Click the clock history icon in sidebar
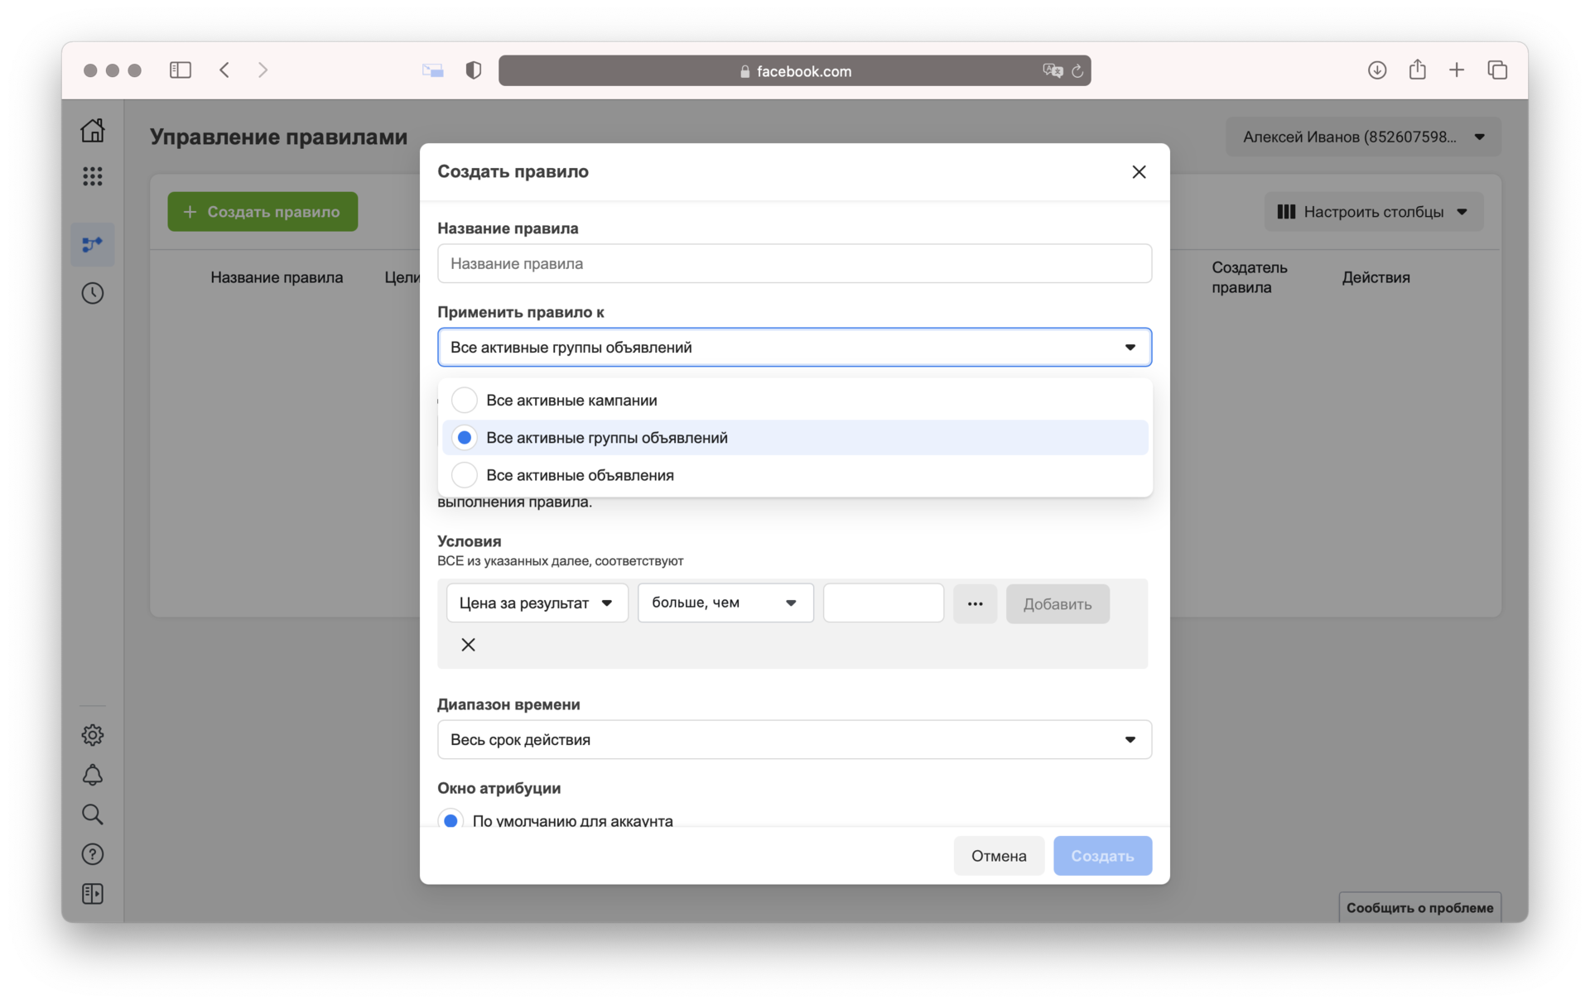The image size is (1590, 1004). click(93, 293)
